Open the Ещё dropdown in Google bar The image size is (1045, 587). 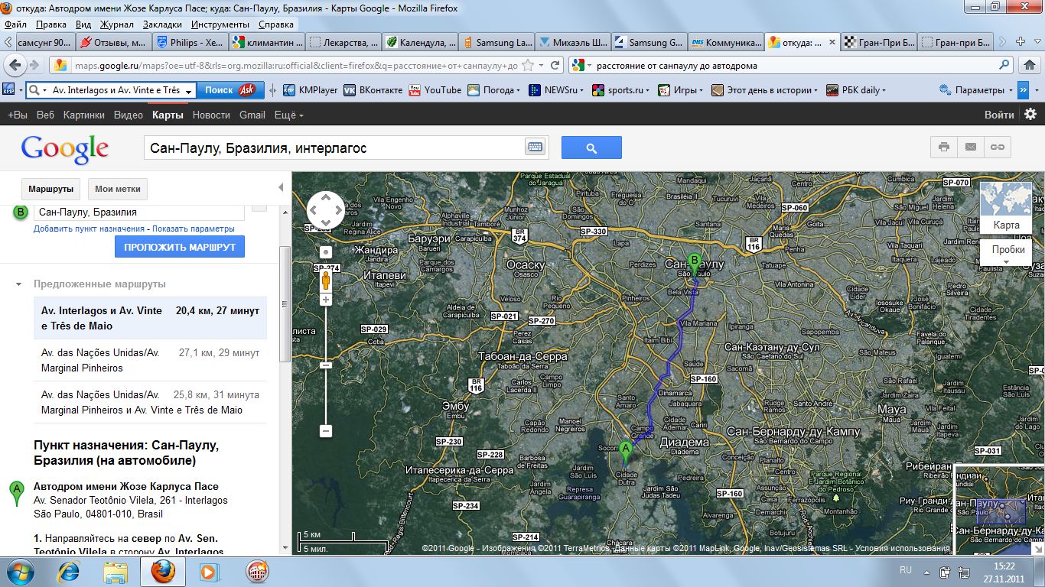tap(288, 115)
